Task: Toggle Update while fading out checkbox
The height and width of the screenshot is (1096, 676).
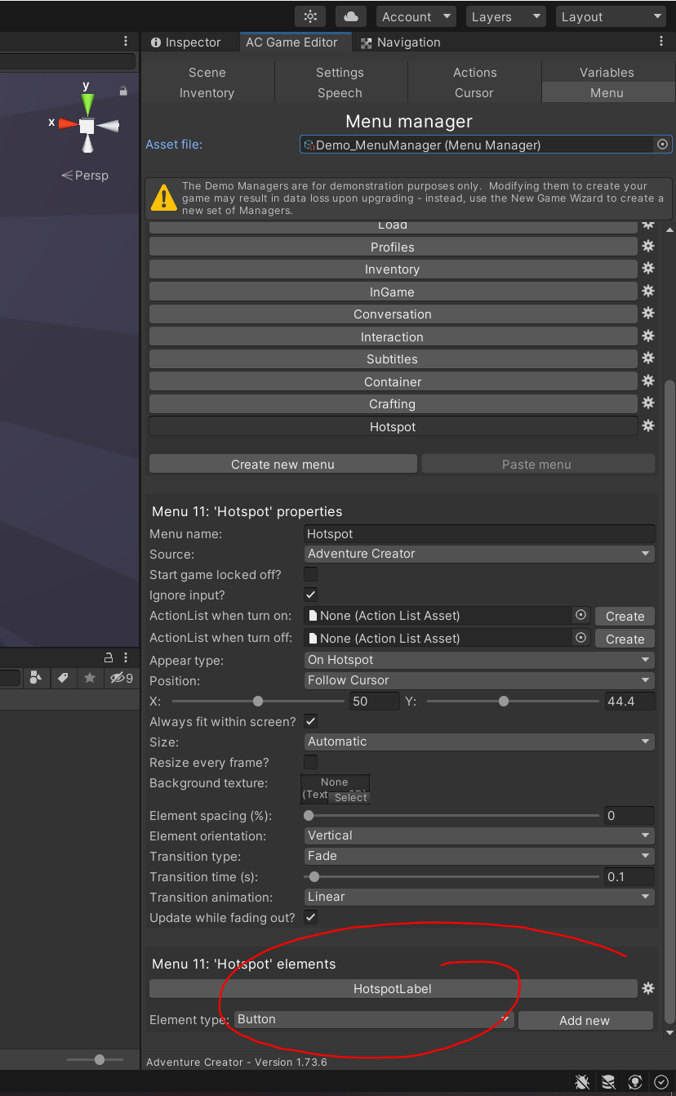Action: click(310, 917)
